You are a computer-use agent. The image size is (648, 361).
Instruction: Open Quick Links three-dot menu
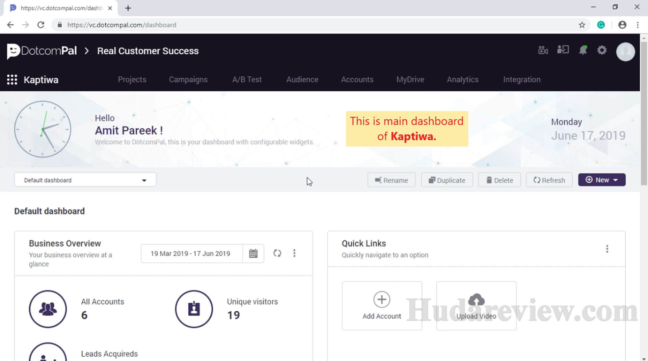click(x=607, y=249)
